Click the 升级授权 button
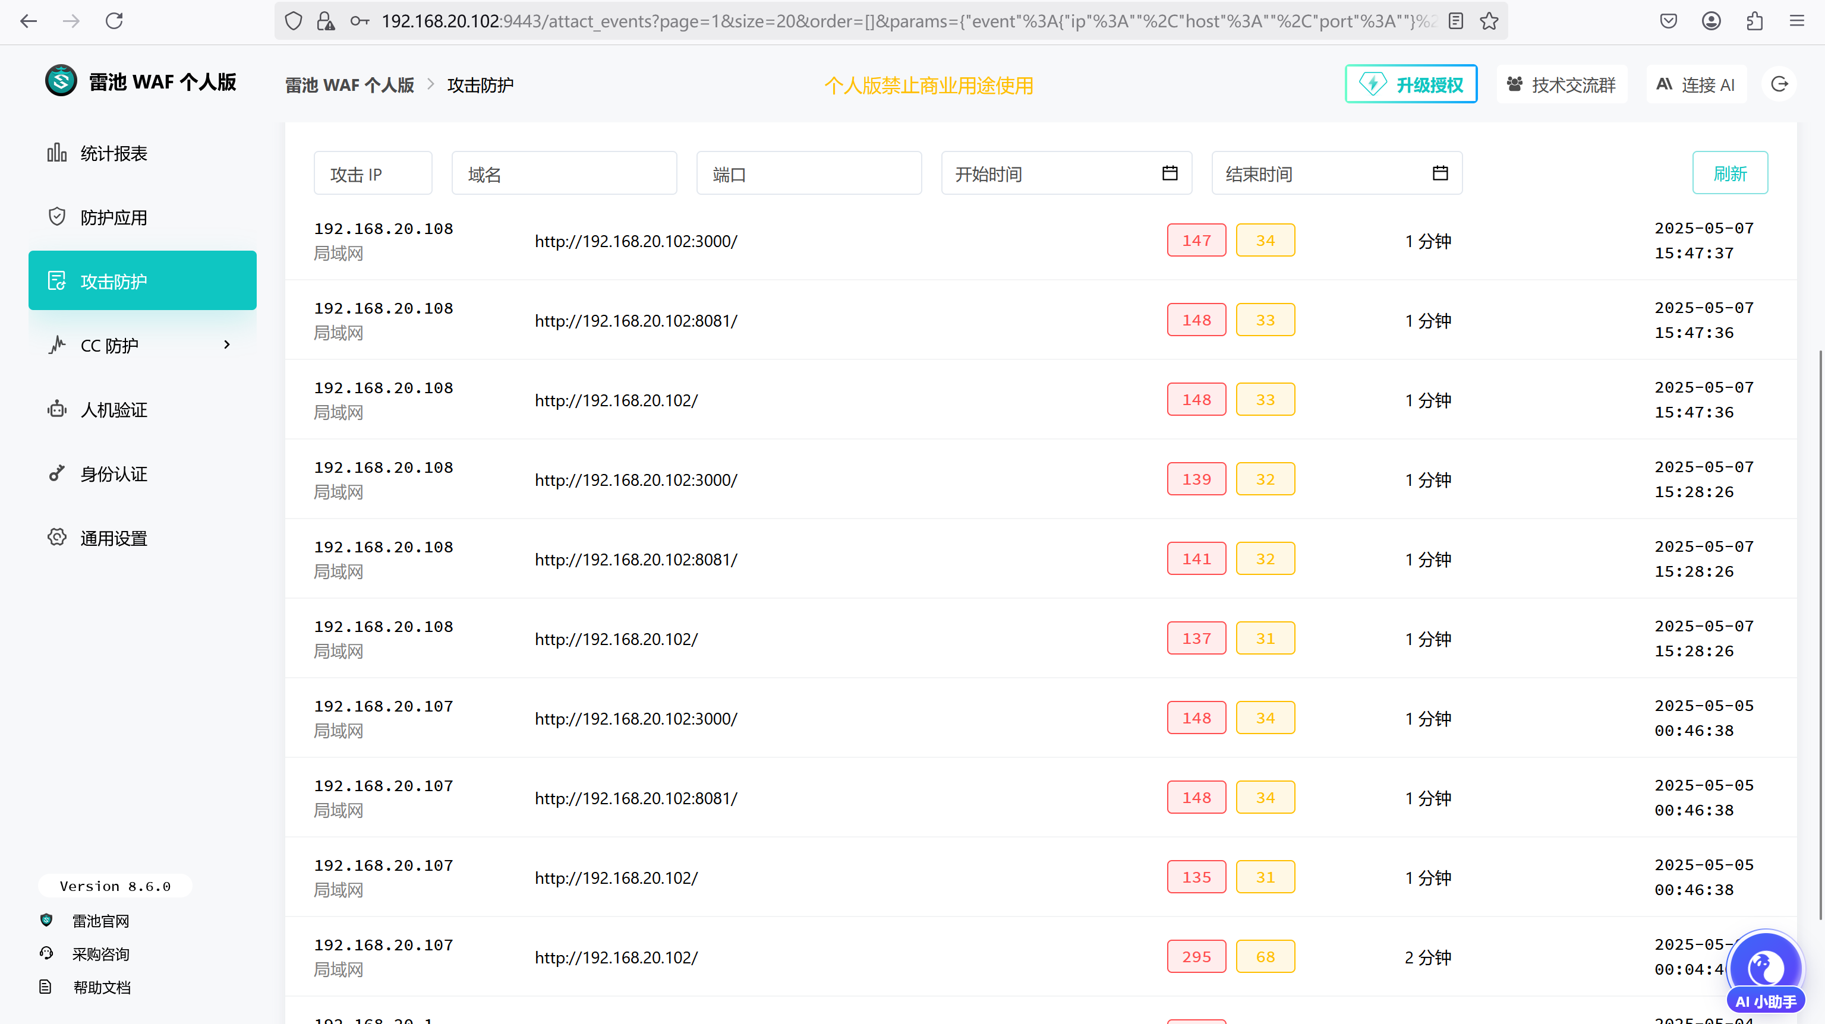 click(x=1411, y=84)
